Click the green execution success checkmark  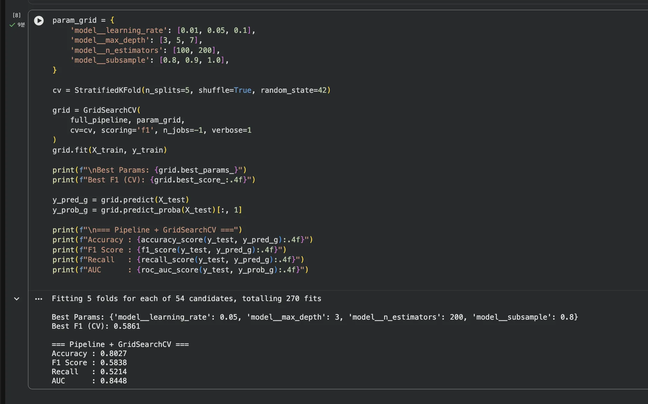coord(12,25)
